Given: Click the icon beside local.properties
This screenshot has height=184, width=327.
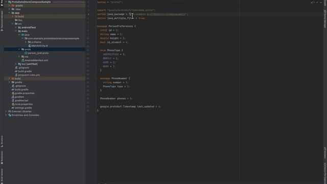Looking at the screenshot, I should click(x=13, y=104).
